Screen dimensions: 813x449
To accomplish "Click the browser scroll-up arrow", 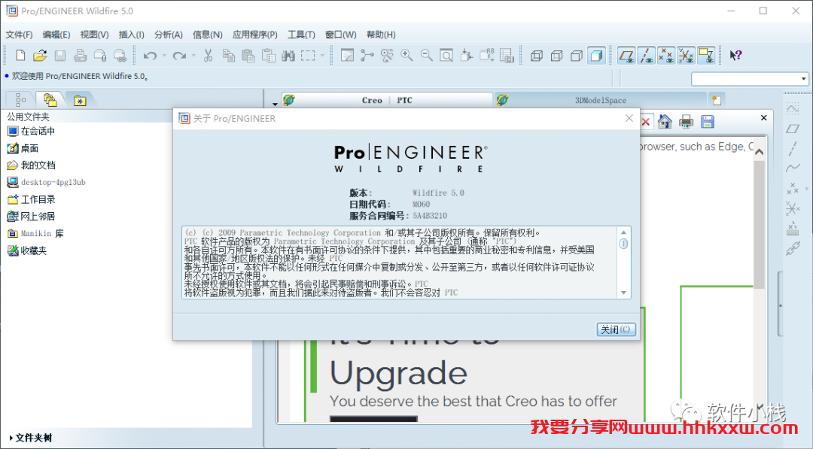I will [x=759, y=152].
